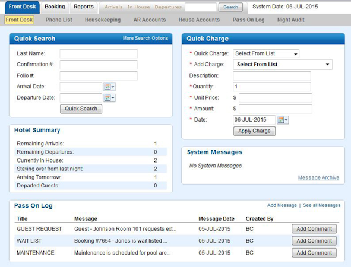The width and height of the screenshot is (351, 267).
Task: Open the Reports tab
Action: coord(84,7)
